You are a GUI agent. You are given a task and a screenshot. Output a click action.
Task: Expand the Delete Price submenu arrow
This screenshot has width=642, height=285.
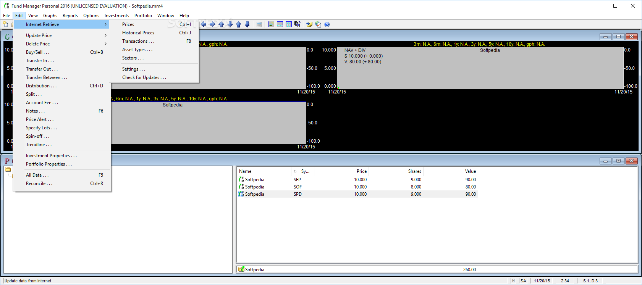[x=106, y=44]
